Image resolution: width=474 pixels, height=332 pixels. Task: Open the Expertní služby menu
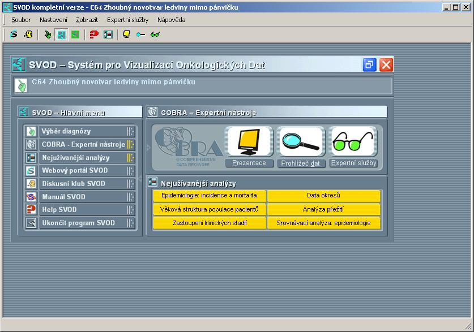point(127,20)
